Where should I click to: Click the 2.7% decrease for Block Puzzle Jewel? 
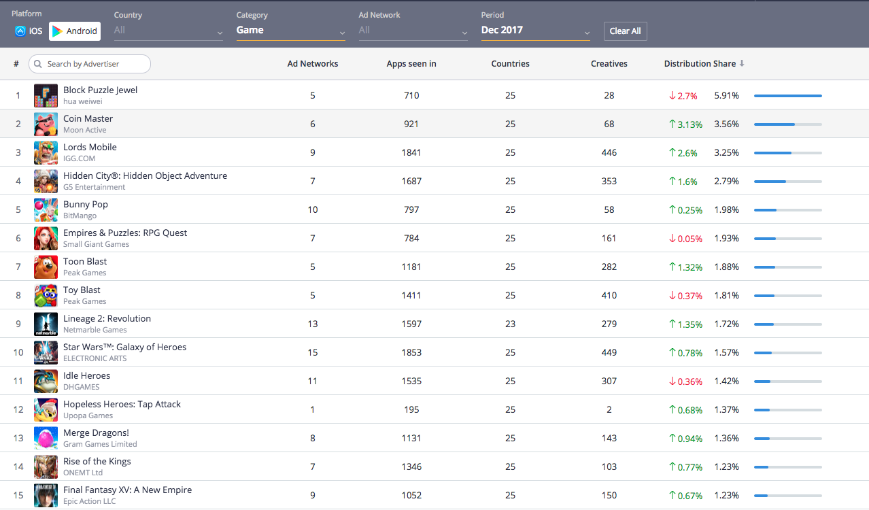[683, 96]
